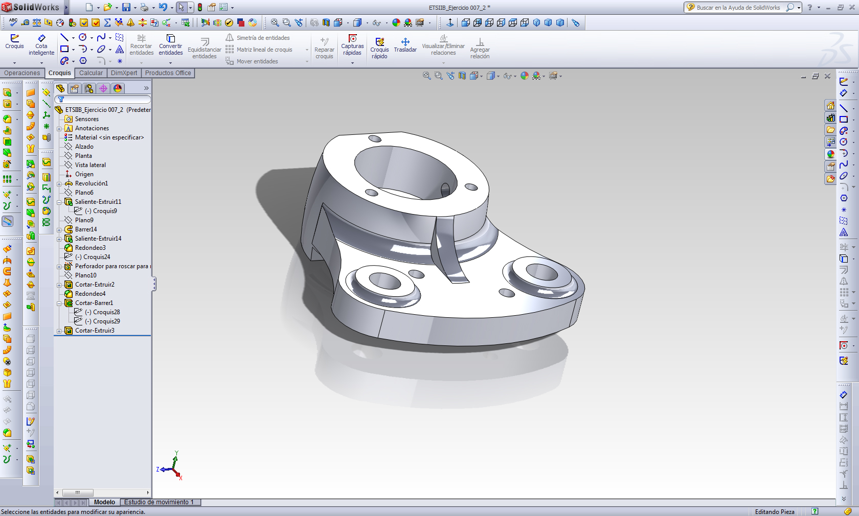Image resolution: width=859 pixels, height=516 pixels.
Task: Click the Croquis sketch button
Action: pyautogui.click(x=15, y=41)
